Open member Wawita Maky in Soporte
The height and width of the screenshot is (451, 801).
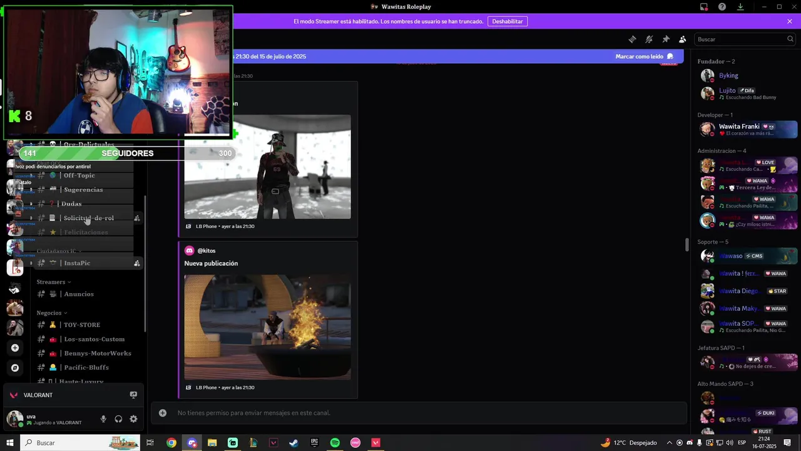(748, 308)
